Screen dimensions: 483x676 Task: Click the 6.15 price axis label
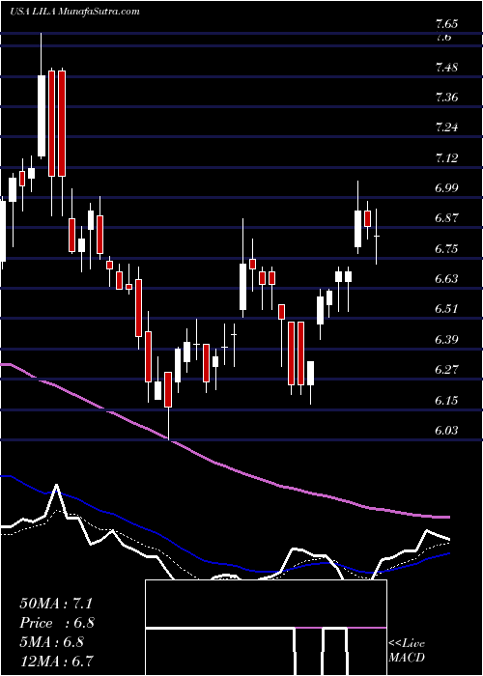point(446,401)
